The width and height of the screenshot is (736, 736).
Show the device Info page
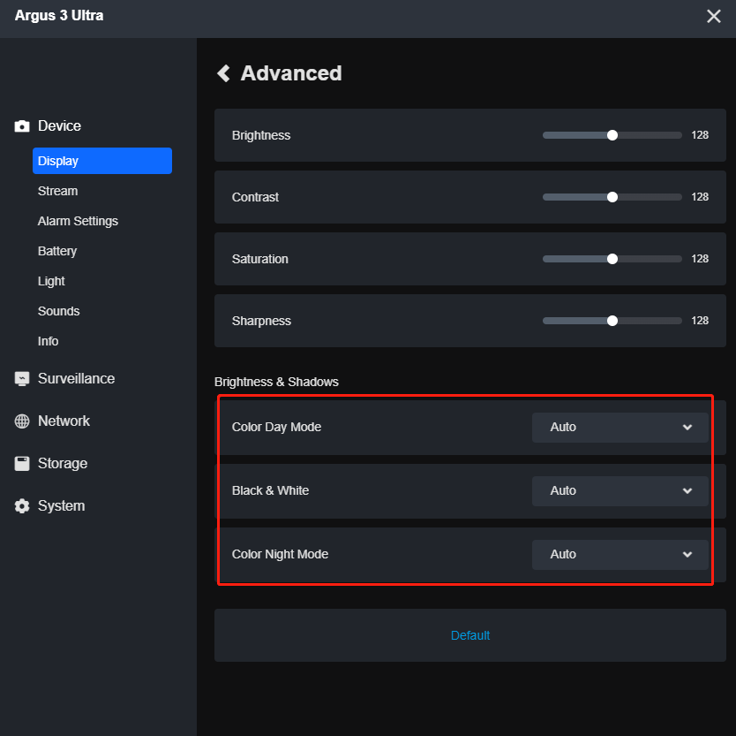(x=48, y=341)
